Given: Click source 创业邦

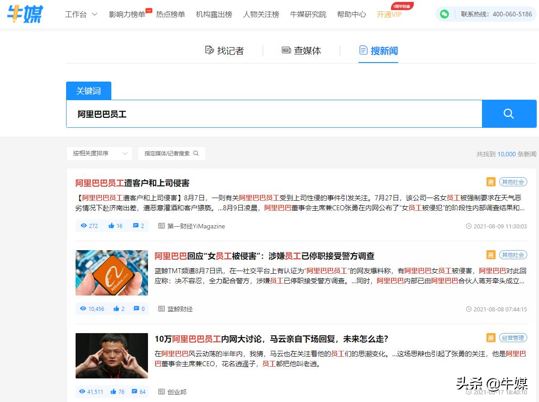Looking at the screenshot, I should (176, 392).
